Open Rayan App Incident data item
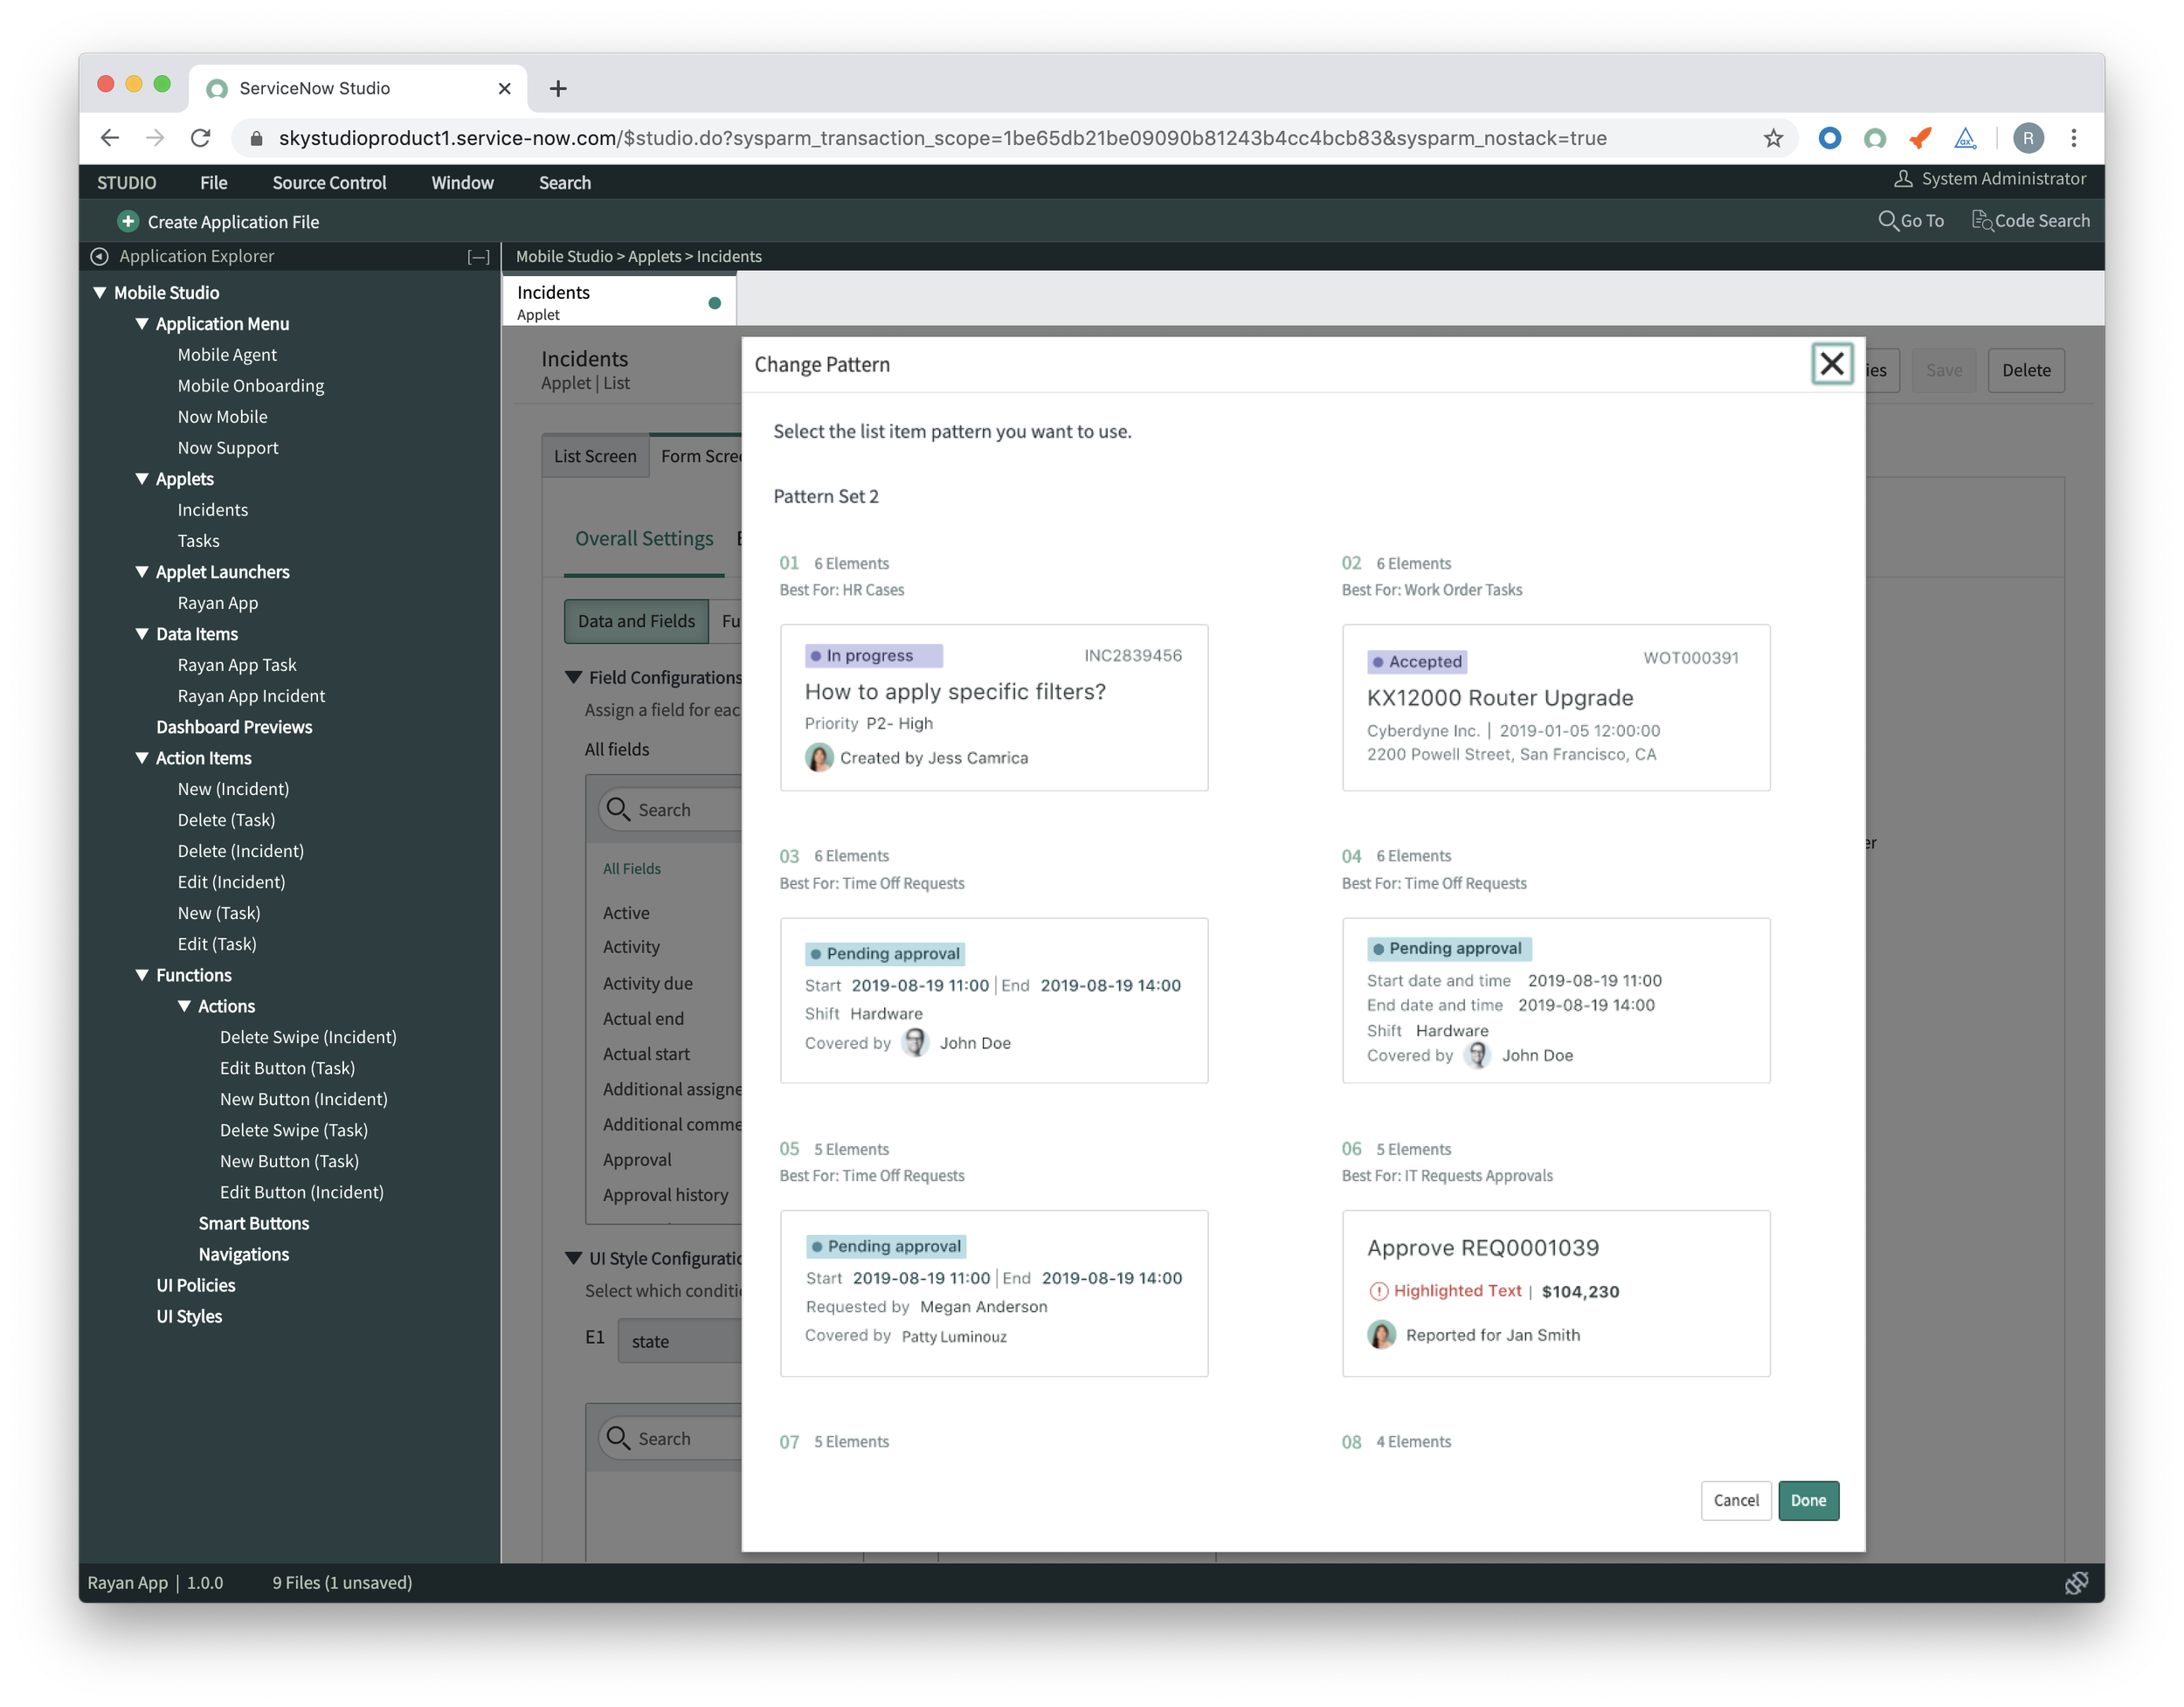The width and height of the screenshot is (2184, 1707). (251, 696)
